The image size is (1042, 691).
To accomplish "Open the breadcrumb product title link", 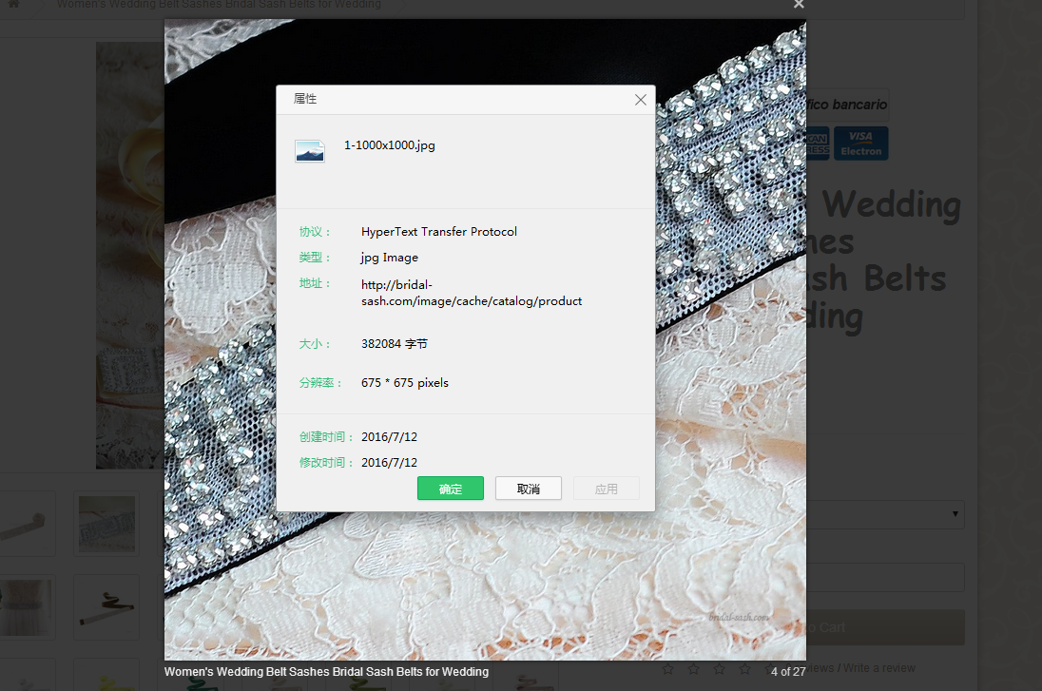I will [x=220, y=5].
